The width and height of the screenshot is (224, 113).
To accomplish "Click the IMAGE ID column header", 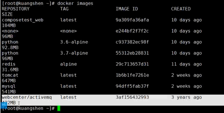I will point(127,9).
